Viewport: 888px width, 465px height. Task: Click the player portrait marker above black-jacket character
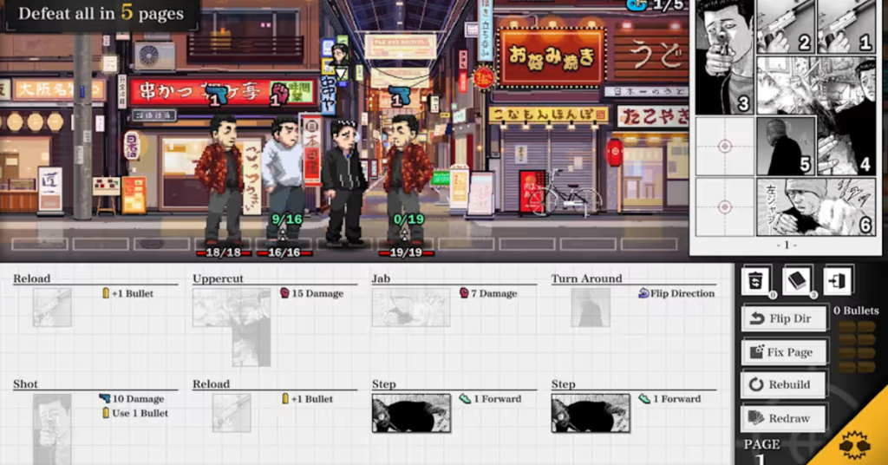pos(340,62)
